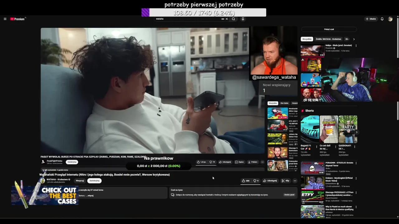Viewport: 399px width, 224px height.
Task: Open Eminem - Mockingbird video title
Action: (339, 179)
